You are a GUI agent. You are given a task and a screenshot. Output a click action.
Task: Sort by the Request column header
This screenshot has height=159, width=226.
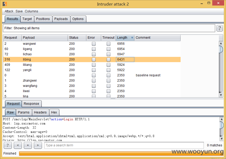click(12, 38)
